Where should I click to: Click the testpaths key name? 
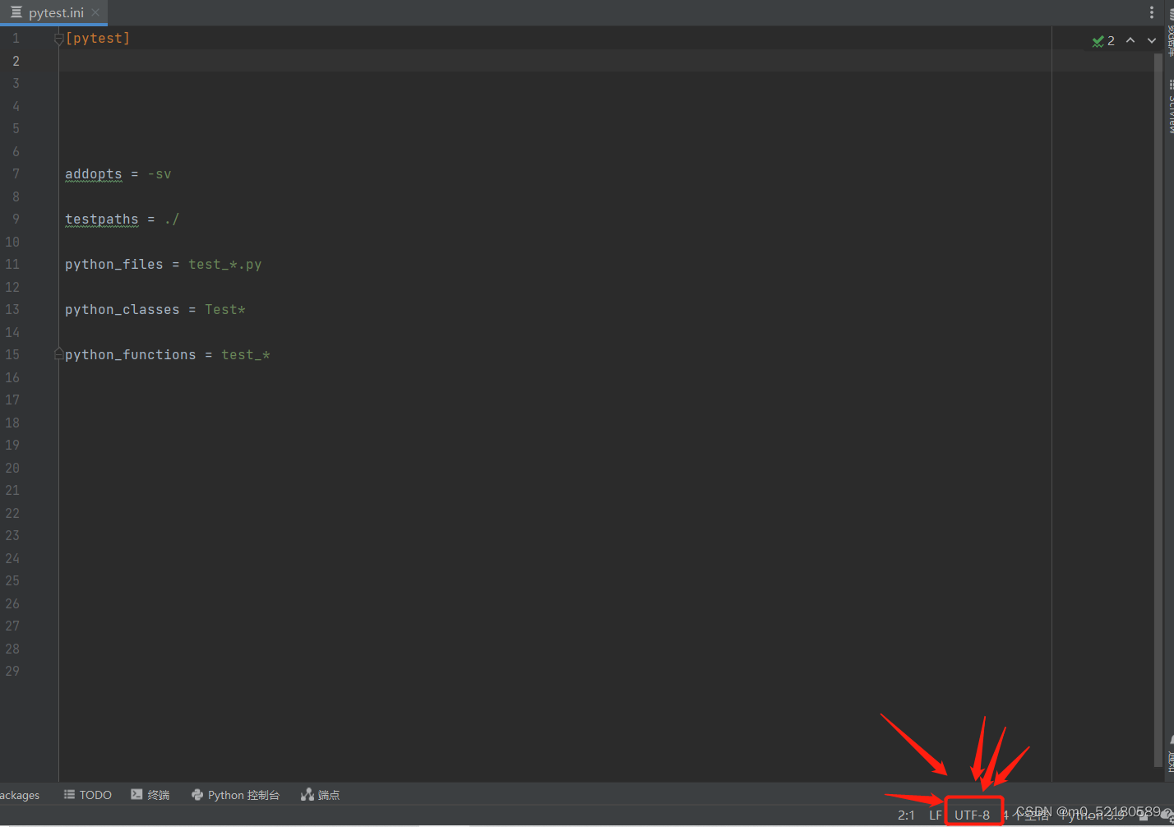point(102,219)
